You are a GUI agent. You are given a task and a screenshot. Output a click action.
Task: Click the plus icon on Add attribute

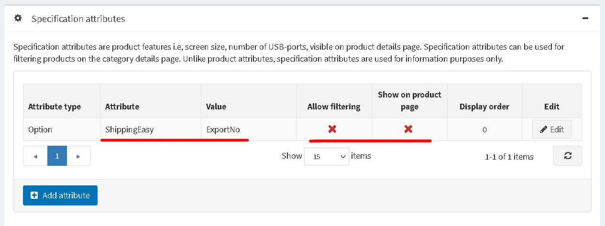click(x=34, y=195)
